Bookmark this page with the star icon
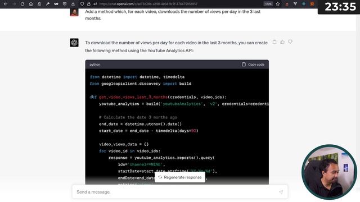360x202 pixels. click(x=278, y=4)
